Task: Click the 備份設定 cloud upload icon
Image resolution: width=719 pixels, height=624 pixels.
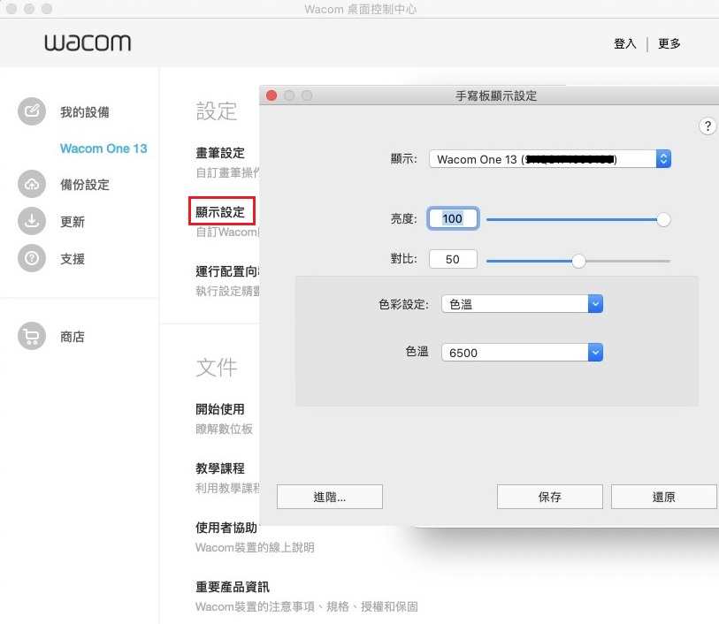Action: (32, 184)
